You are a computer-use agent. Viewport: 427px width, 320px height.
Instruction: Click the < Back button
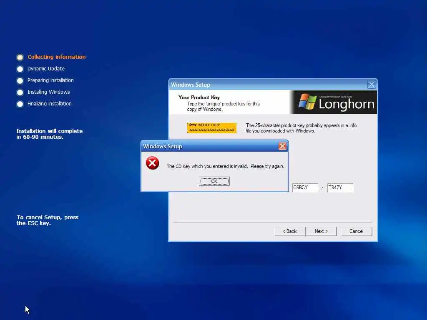click(289, 231)
